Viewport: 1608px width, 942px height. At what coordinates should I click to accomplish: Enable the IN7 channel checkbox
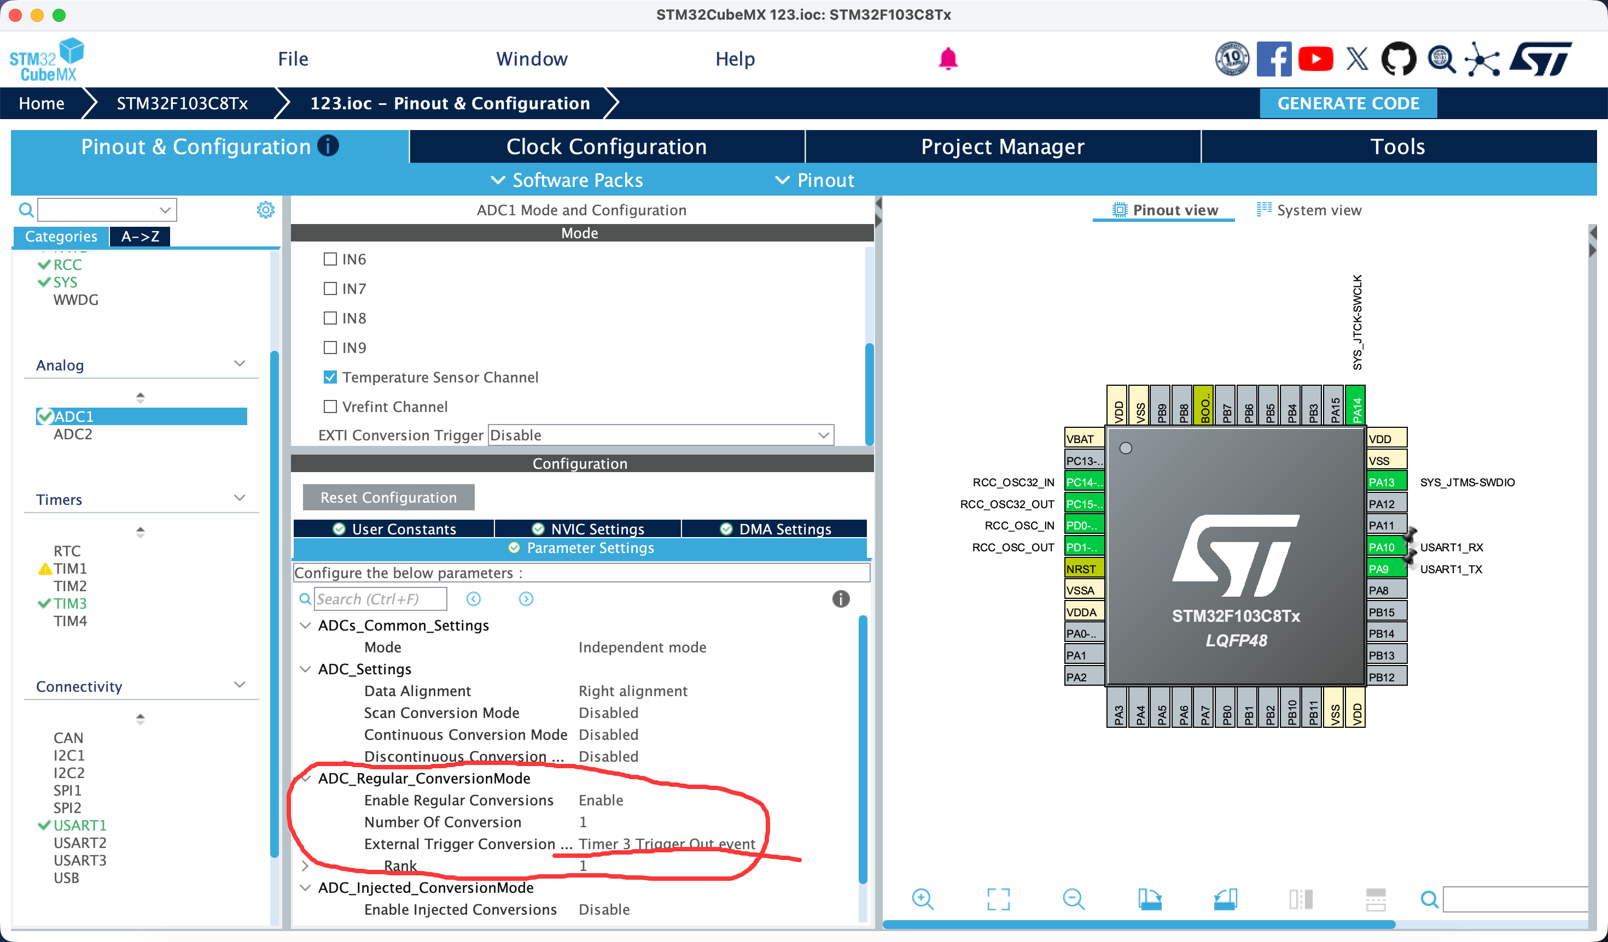pos(330,288)
